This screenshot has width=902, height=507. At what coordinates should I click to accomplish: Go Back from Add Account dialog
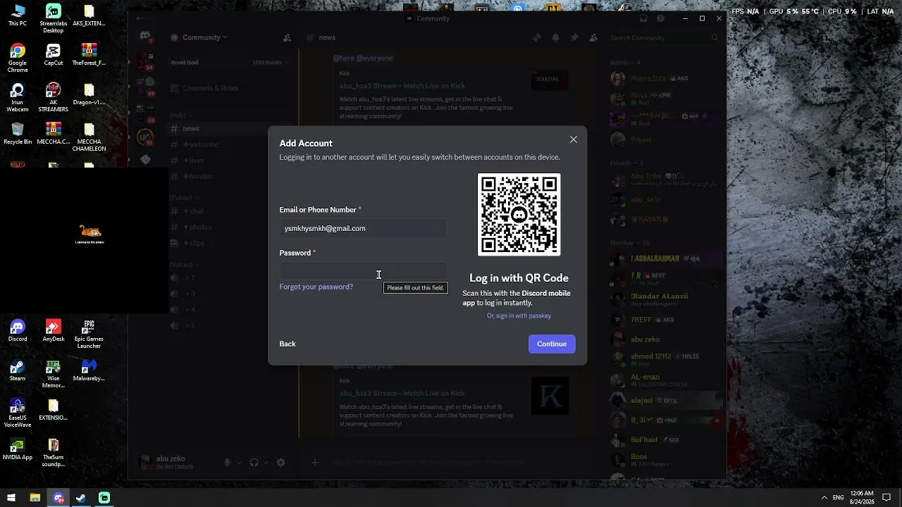[288, 344]
